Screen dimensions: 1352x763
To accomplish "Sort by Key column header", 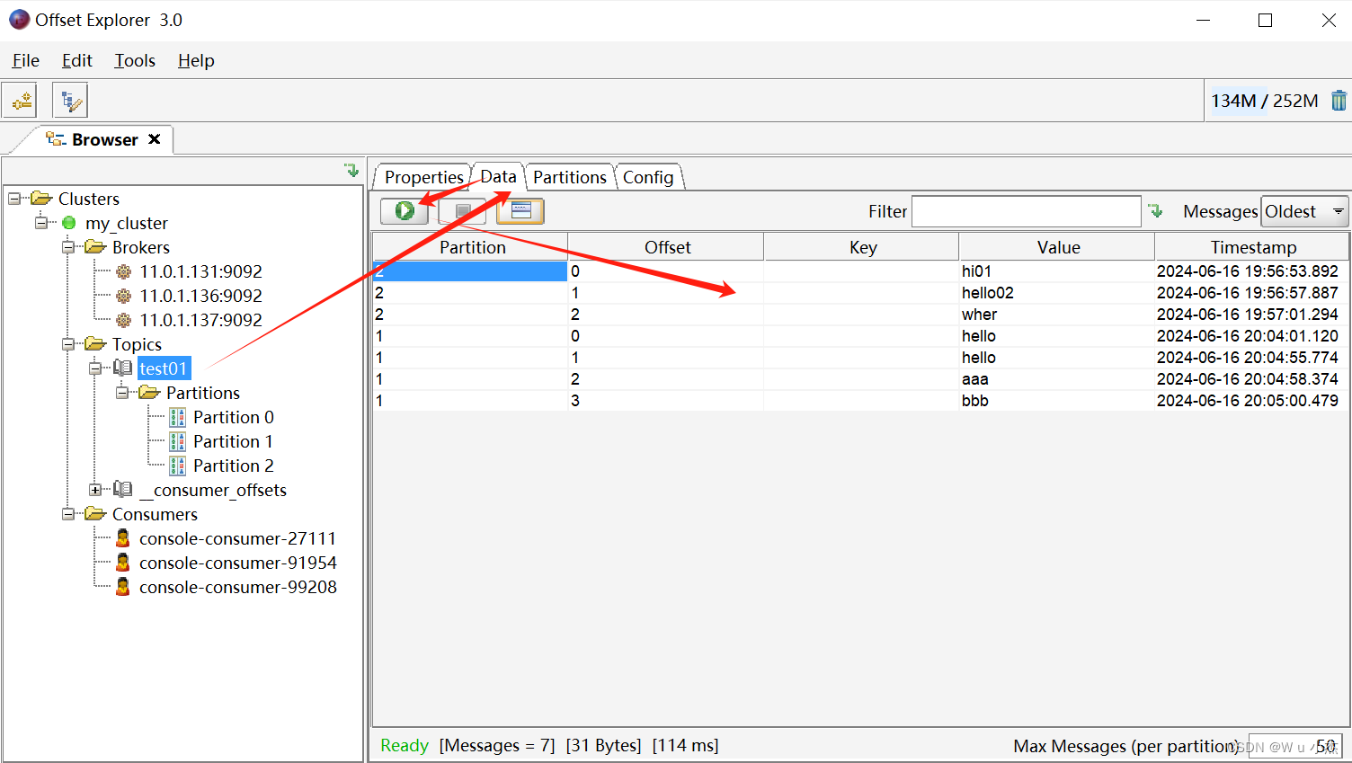I will [x=862, y=247].
